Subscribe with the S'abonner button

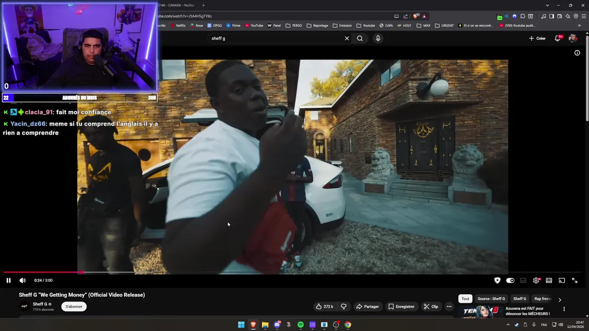coord(74,307)
